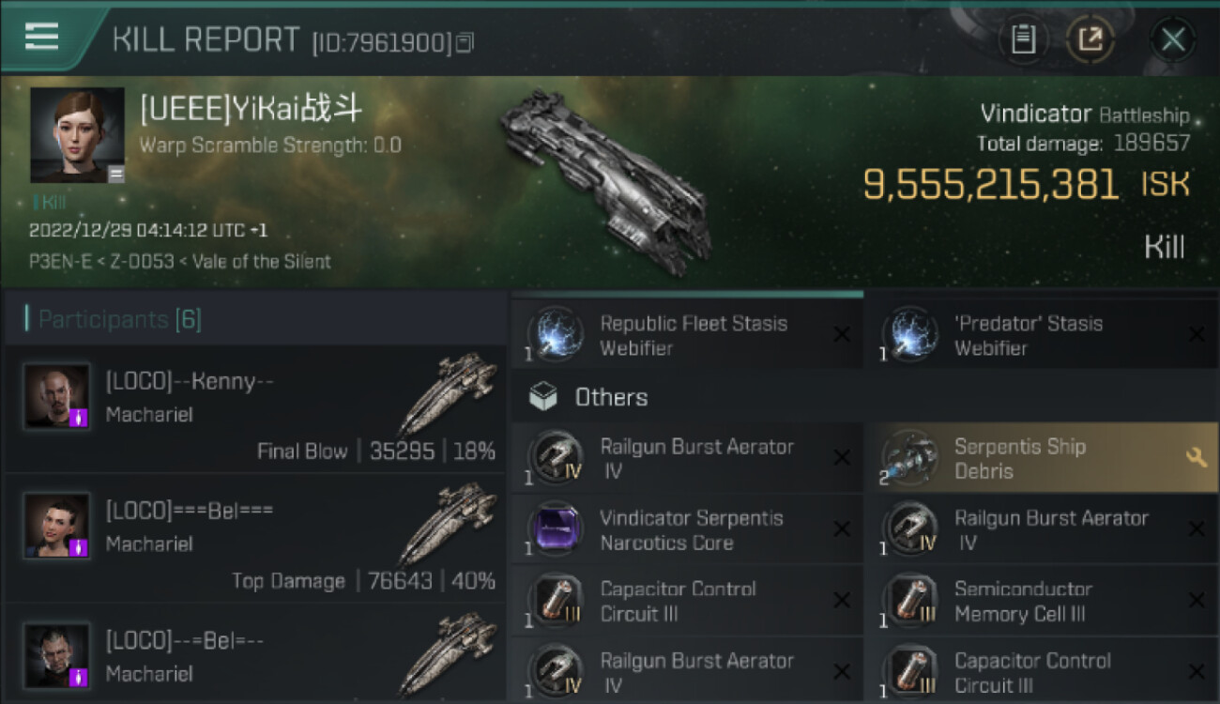Click the share export icon
The height and width of the screenshot is (704, 1220).
1090,39
